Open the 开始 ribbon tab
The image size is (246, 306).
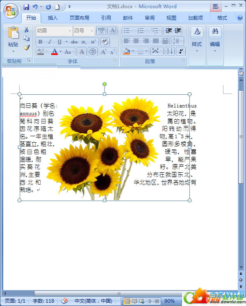point(31,18)
